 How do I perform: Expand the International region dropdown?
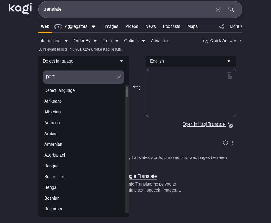pos(53,41)
